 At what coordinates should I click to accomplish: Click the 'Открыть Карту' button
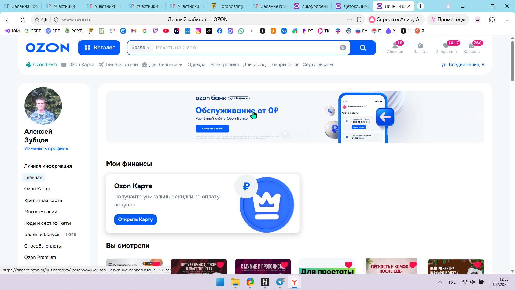(x=135, y=219)
